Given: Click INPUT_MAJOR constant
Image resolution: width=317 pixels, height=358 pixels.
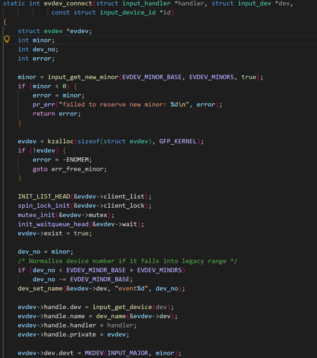Looking at the screenshot, I should click(128, 353).
